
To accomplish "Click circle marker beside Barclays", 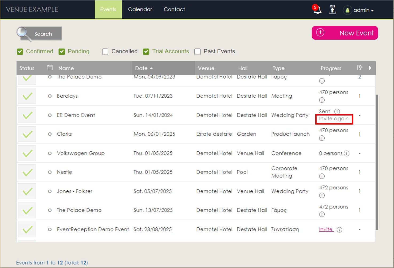I will (50, 96).
